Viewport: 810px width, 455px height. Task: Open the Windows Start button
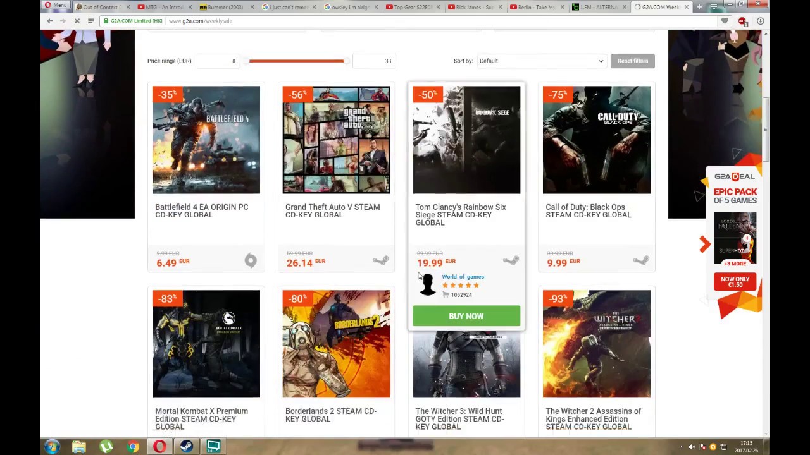point(52,447)
